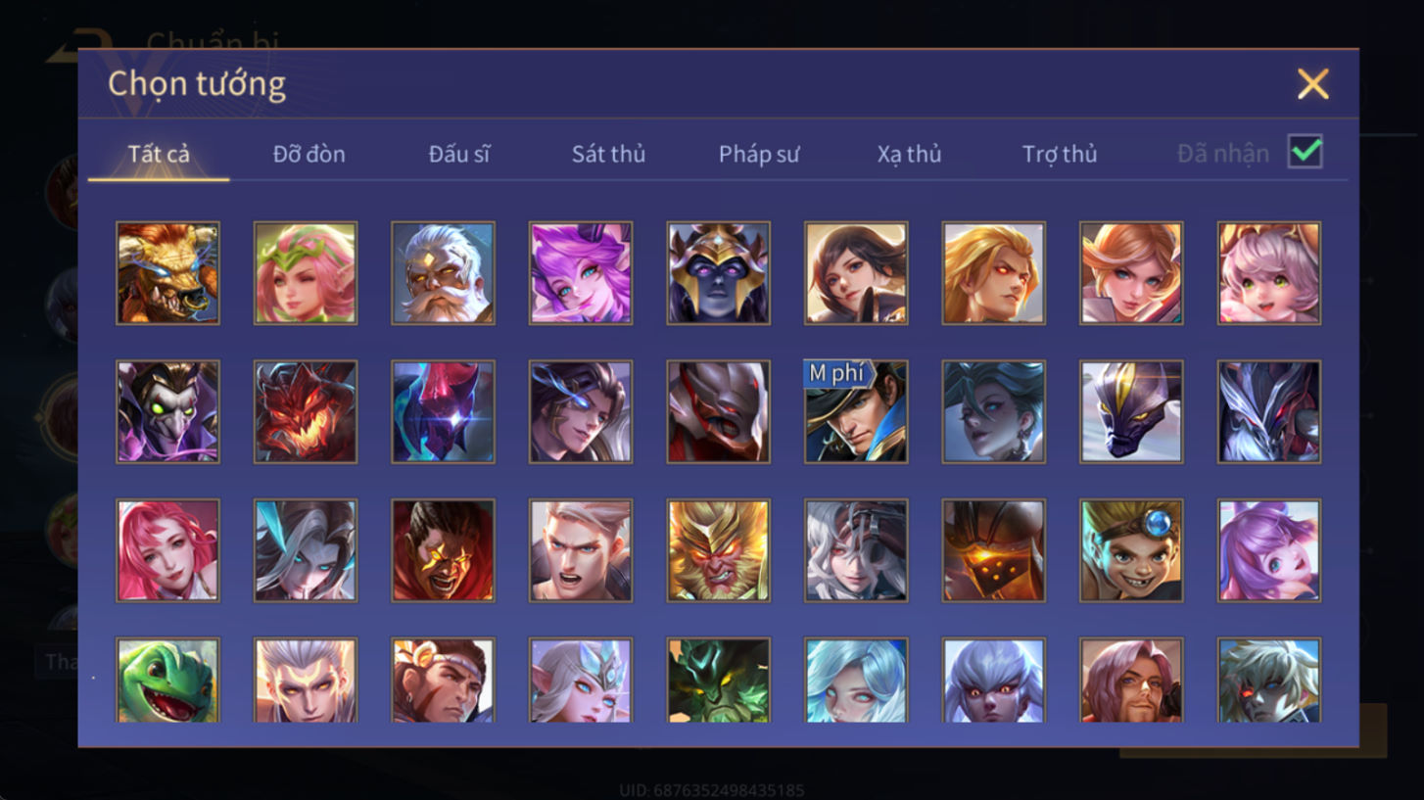The image size is (1424, 800).
Task: Open the 'Sát thủ' hero category tab
Action: click(x=608, y=154)
